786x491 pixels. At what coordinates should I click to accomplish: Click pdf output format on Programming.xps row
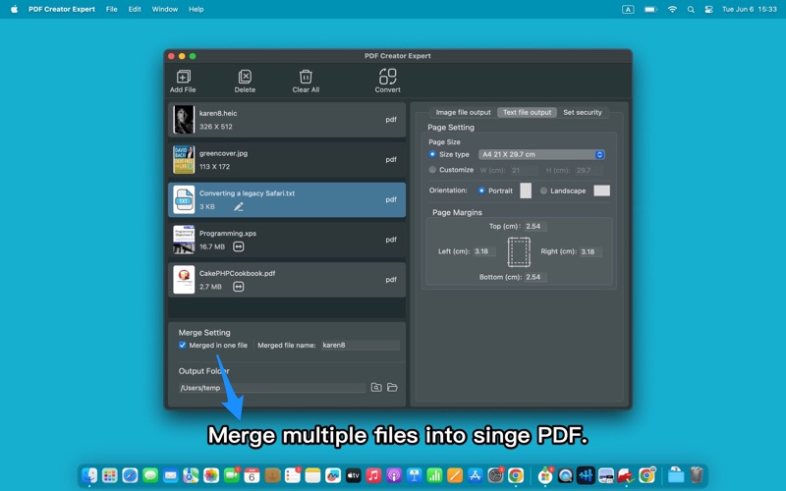[x=391, y=240]
